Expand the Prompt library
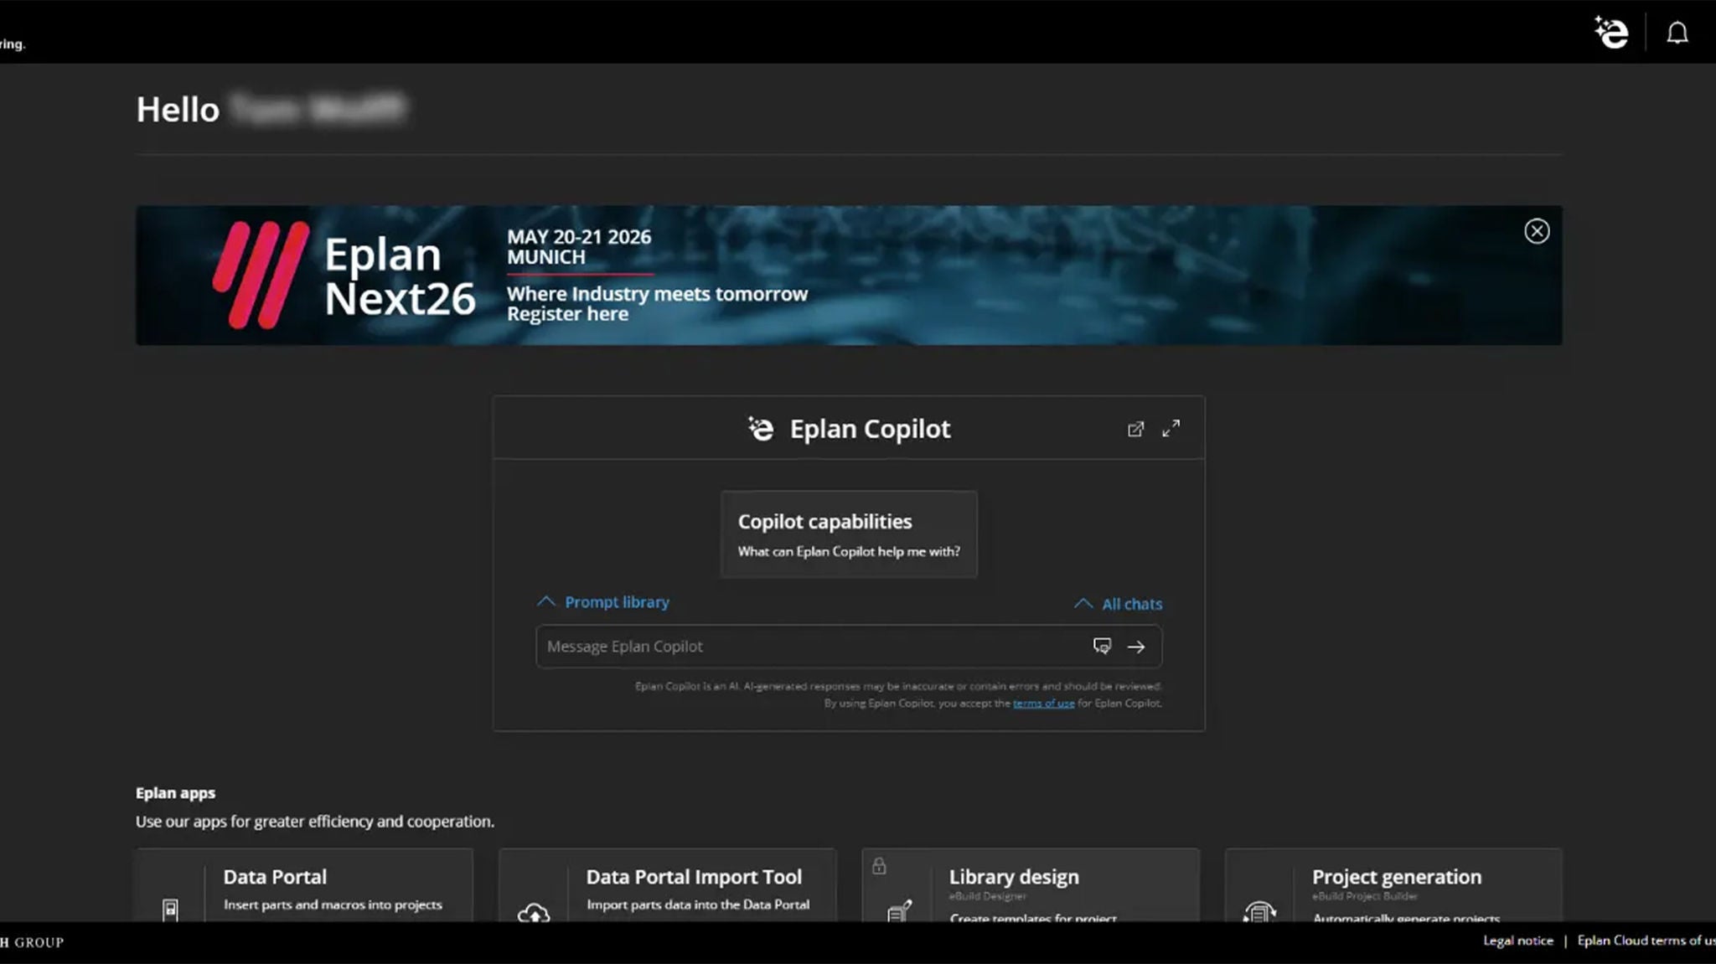This screenshot has width=1716, height=964. click(602, 602)
